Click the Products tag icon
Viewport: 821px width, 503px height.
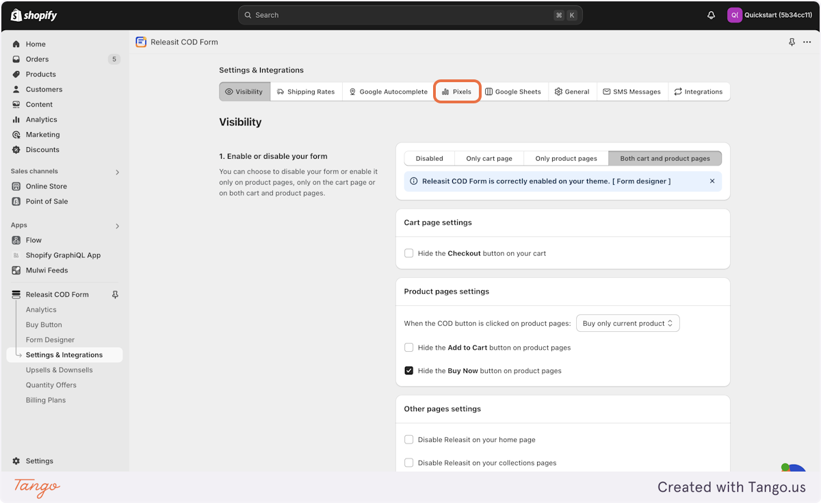pos(16,75)
